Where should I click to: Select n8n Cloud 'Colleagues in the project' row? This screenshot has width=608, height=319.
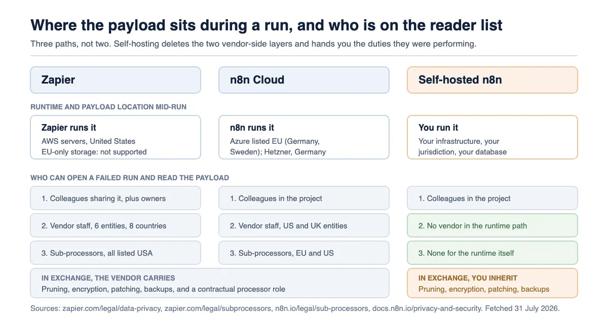coord(304,198)
